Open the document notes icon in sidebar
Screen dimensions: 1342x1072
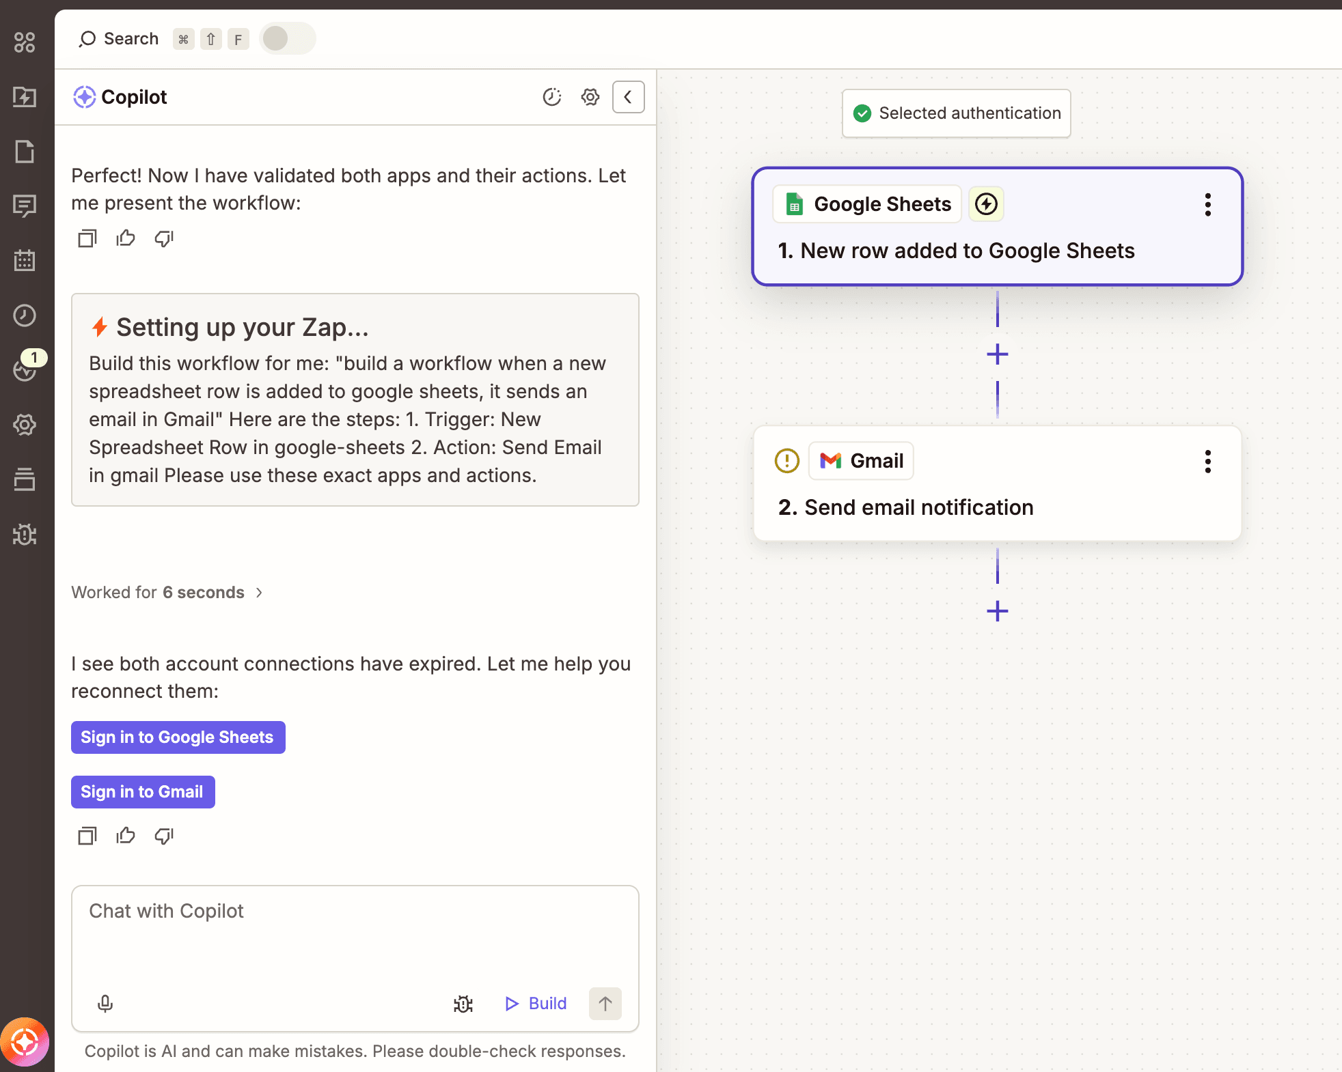tap(25, 152)
